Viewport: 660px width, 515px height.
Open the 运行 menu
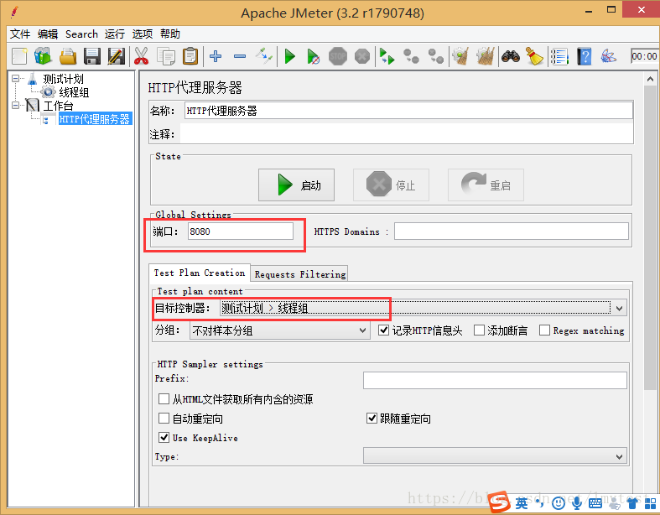click(x=115, y=34)
